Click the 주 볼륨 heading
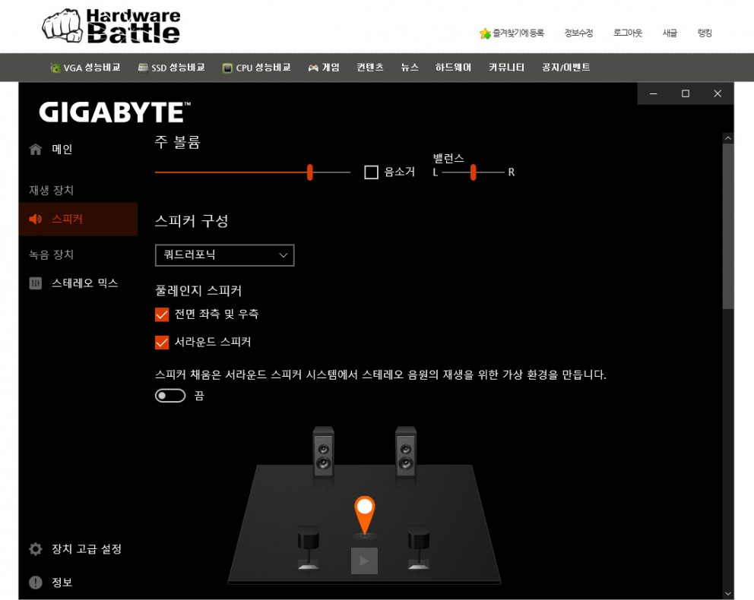 click(x=177, y=142)
